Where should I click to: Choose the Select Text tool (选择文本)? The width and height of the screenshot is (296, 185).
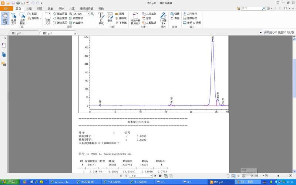pos(14,18)
